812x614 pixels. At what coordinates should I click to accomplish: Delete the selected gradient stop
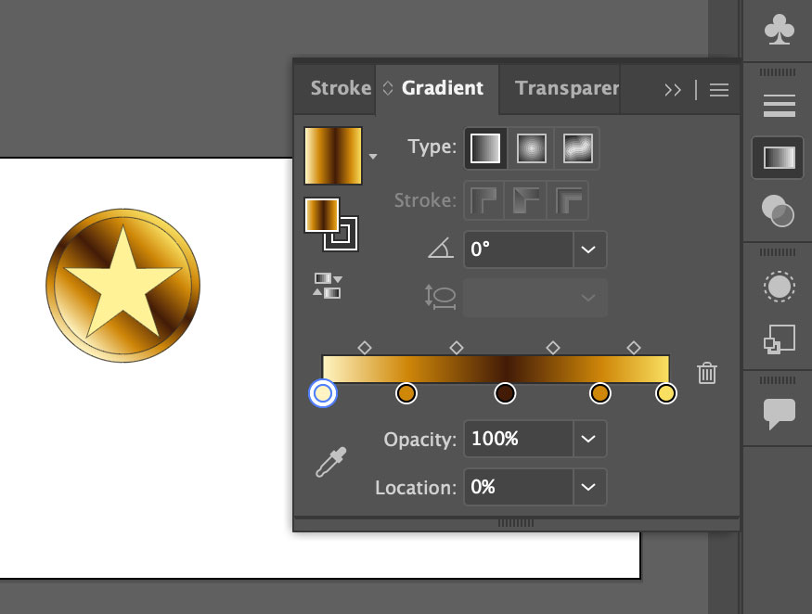[x=707, y=373]
